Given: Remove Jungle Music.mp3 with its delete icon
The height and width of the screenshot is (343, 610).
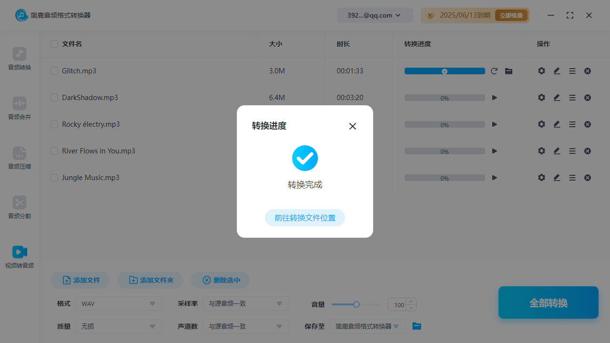Looking at the screenshot, I should coord(588,178).
